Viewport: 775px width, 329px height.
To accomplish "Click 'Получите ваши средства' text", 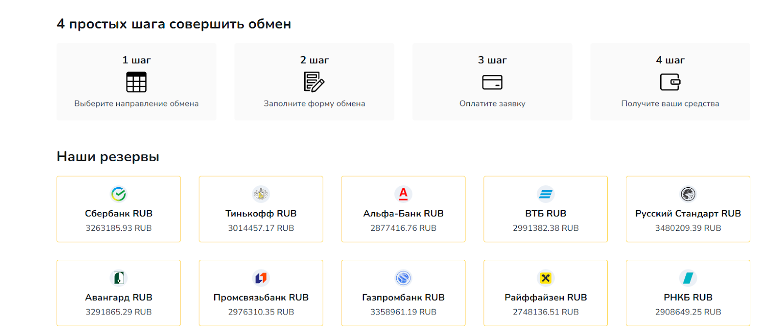I will click(670, 104).
